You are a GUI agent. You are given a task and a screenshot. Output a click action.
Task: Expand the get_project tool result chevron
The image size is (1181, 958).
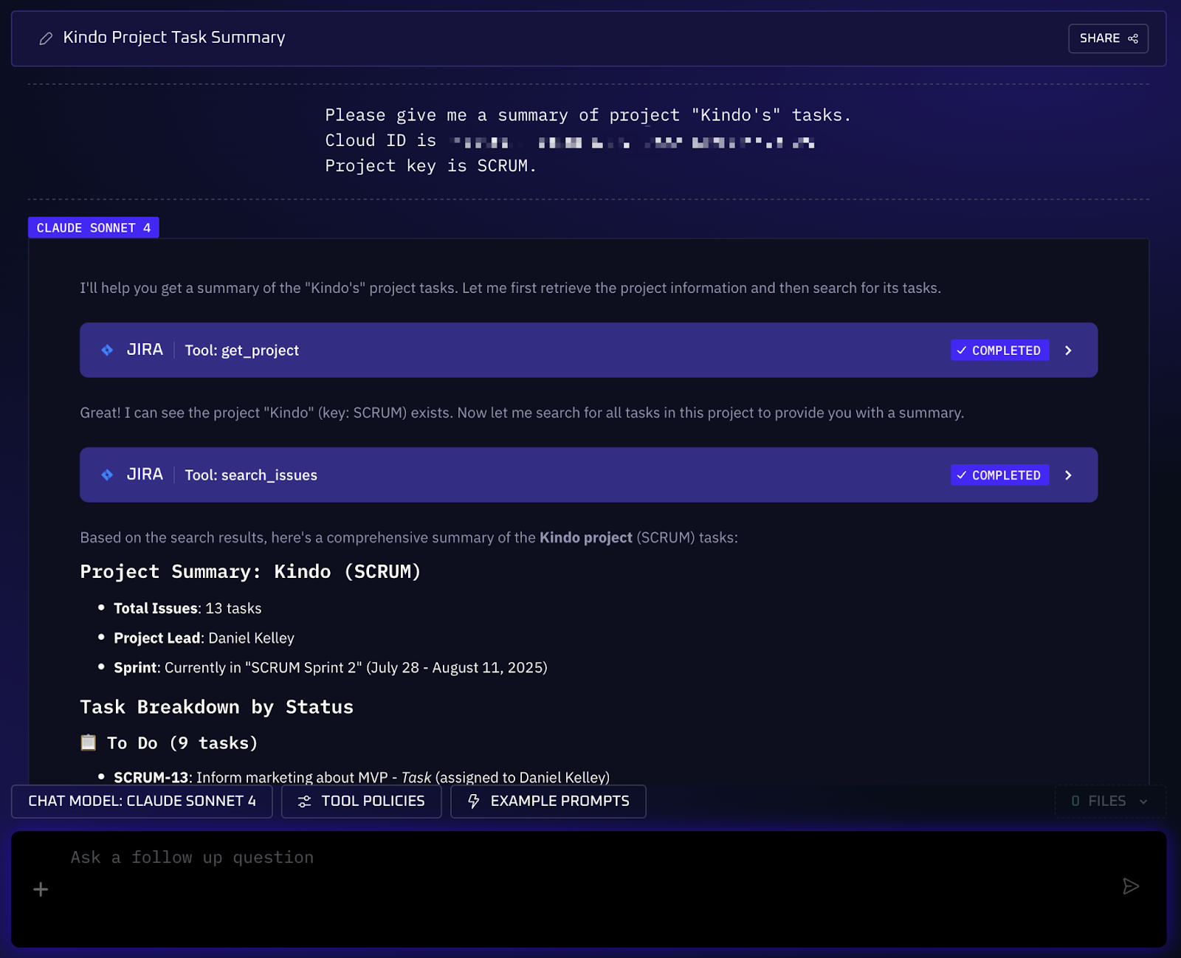pos(1068,351)
